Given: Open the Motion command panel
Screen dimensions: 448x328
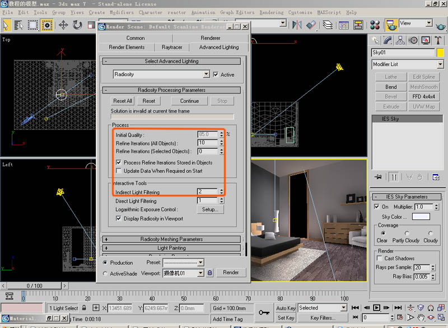Looking at the screenshot, I should (x=413, y=40).
